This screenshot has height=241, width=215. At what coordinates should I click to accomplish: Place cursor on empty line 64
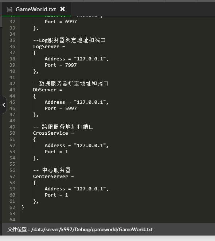tap(117, 220)
